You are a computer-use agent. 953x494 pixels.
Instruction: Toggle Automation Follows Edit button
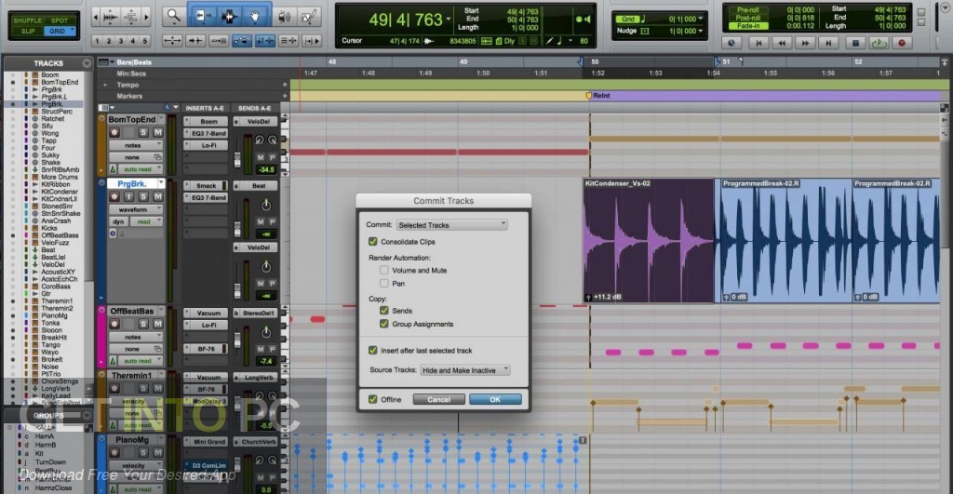click(242, 41)
